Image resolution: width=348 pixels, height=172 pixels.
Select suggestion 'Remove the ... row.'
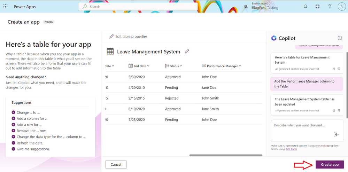coord(31,131)
